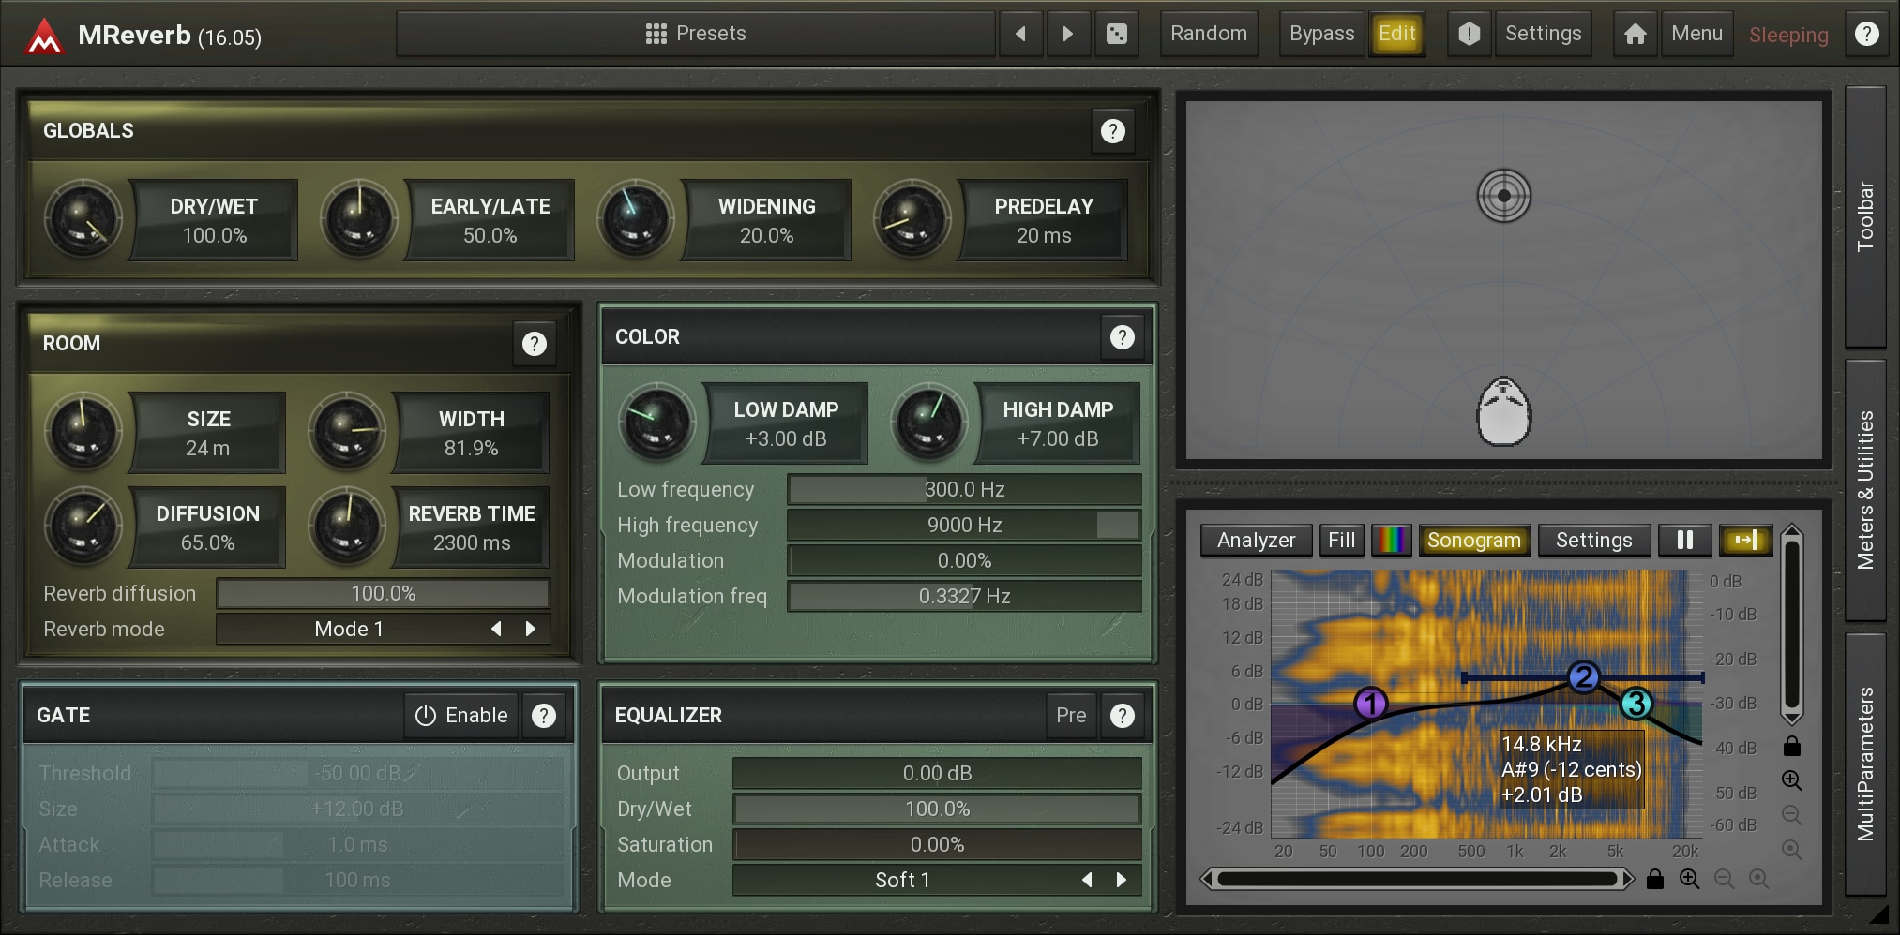Go to next preset arrow
Viewport: 1900px width, 935px height.
click(1067, 34)
